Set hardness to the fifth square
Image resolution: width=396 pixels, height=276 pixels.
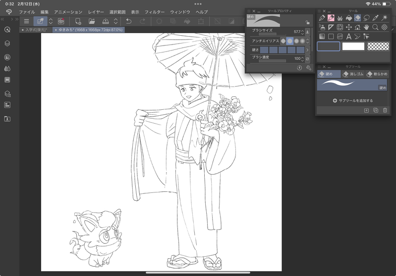coord(300,50)
